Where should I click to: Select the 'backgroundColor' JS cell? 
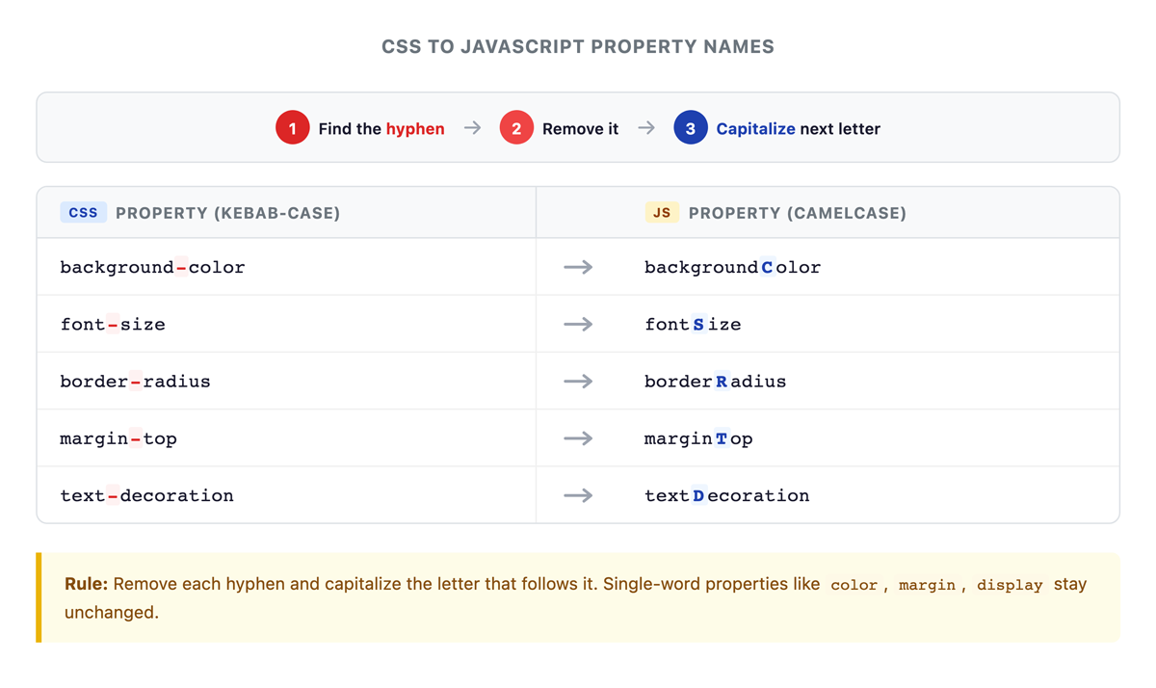coord(870,267)
